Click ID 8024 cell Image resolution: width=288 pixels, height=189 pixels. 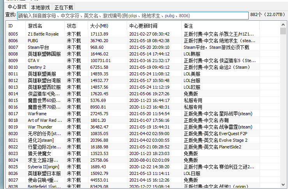coord(13,160)
